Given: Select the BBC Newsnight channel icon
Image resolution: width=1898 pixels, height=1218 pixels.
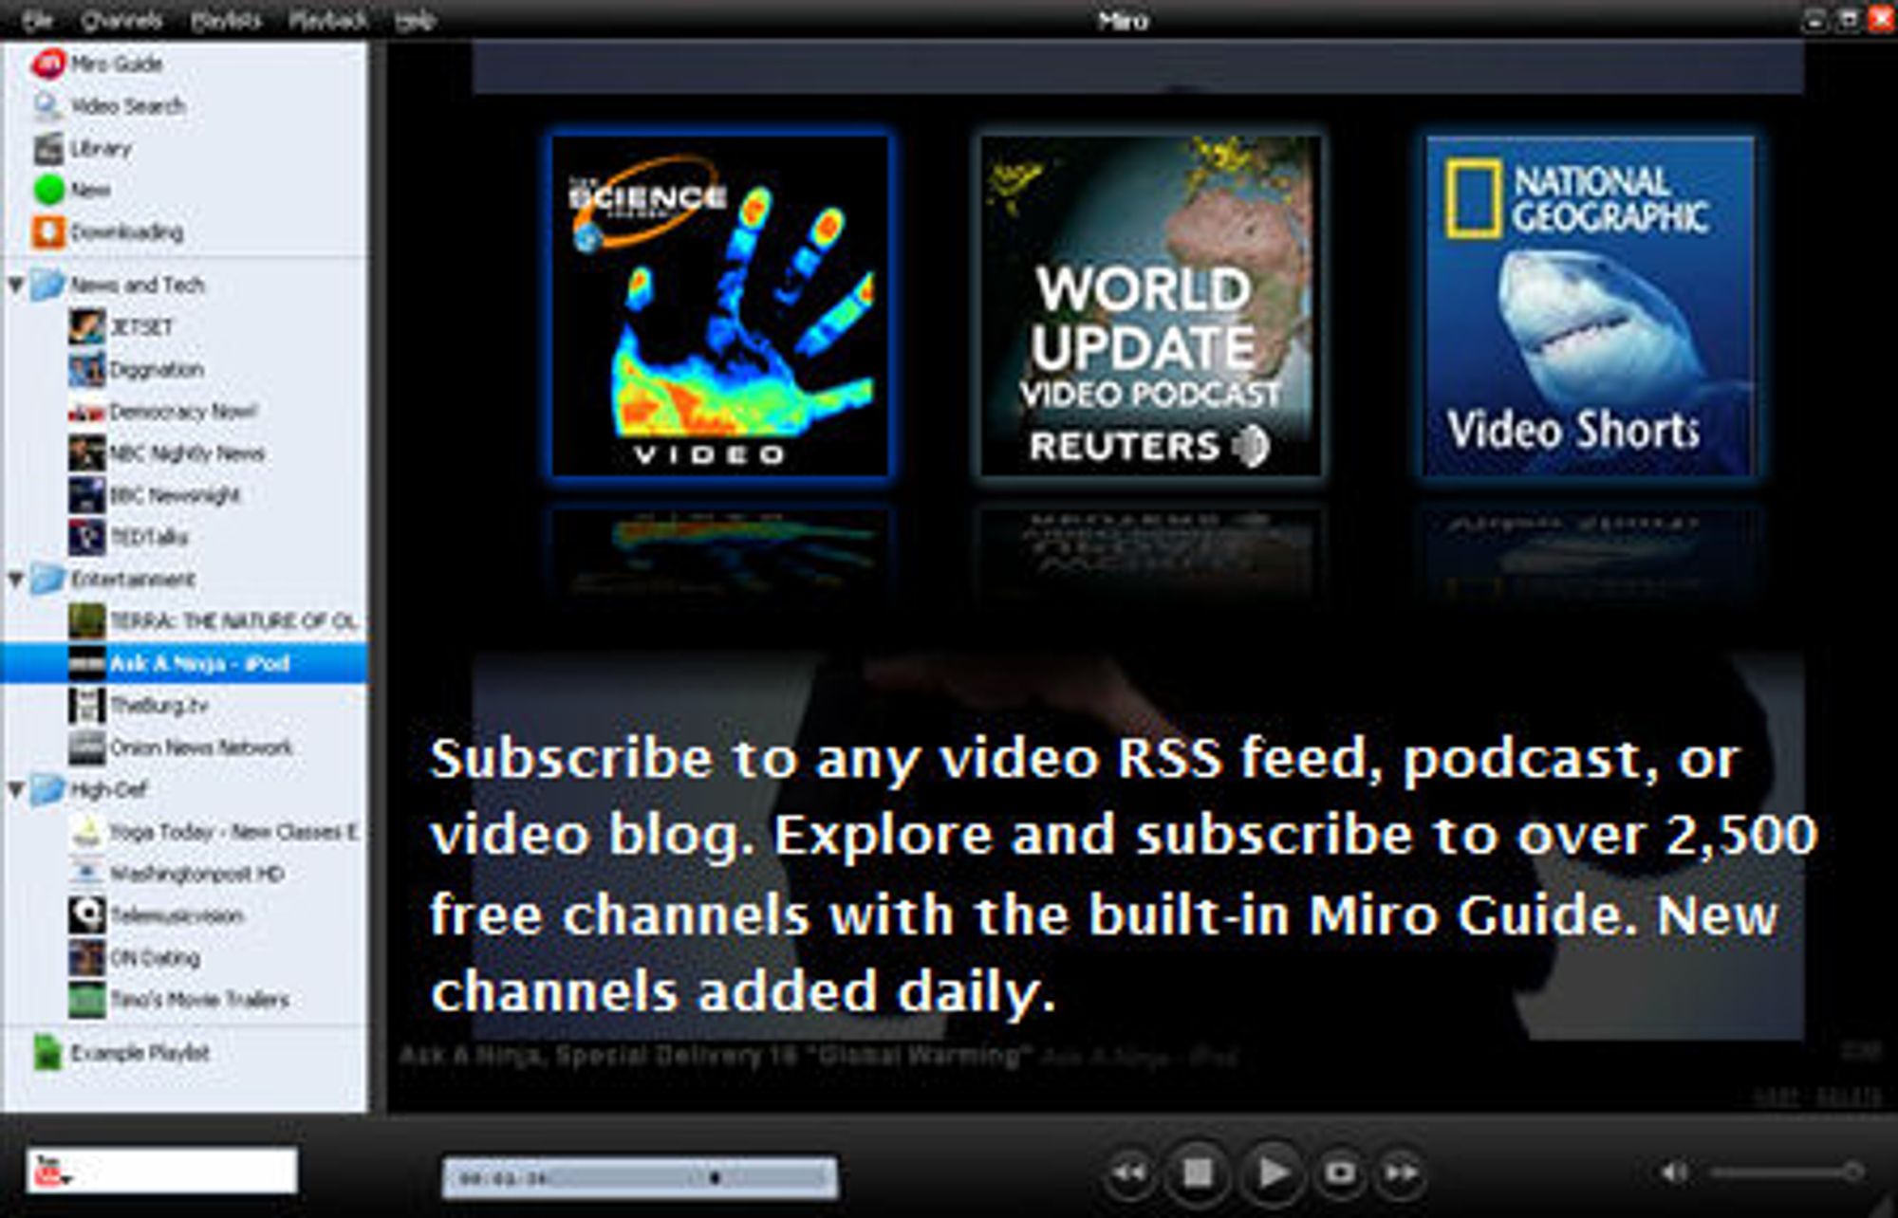Looking at the screenshot, I should (86, 495).
